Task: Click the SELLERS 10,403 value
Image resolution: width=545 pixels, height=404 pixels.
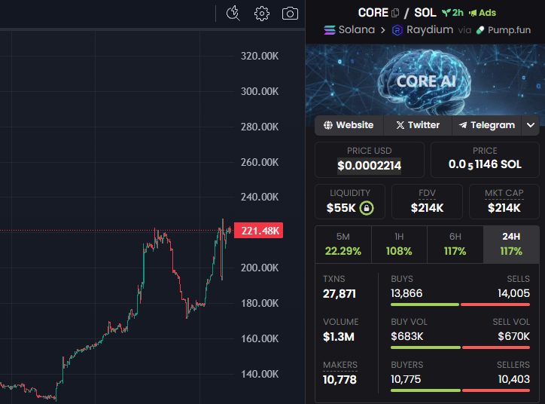Action: 513,379
